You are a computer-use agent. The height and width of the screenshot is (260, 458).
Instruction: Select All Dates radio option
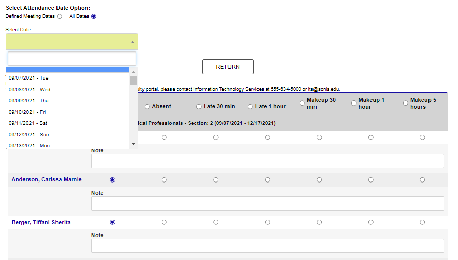(94, 16)
